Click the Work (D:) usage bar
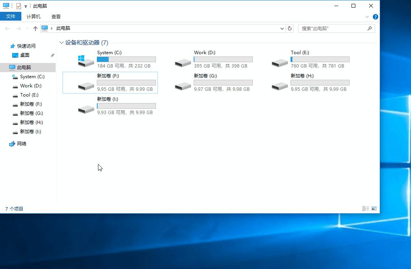Screen dimensions: 411x269 [223, 59]
